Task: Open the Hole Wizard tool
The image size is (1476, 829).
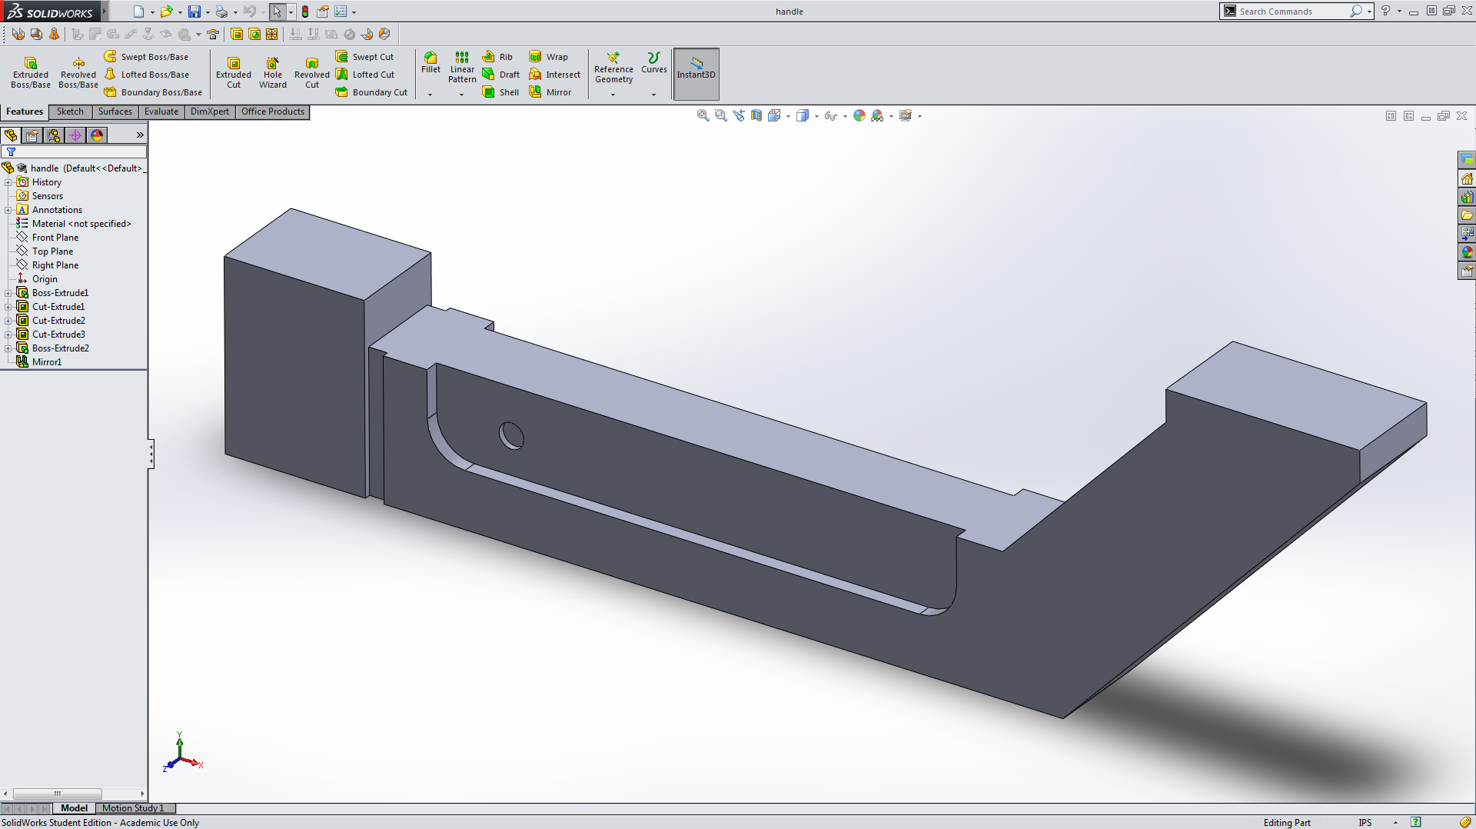Action: pos(272,72)
